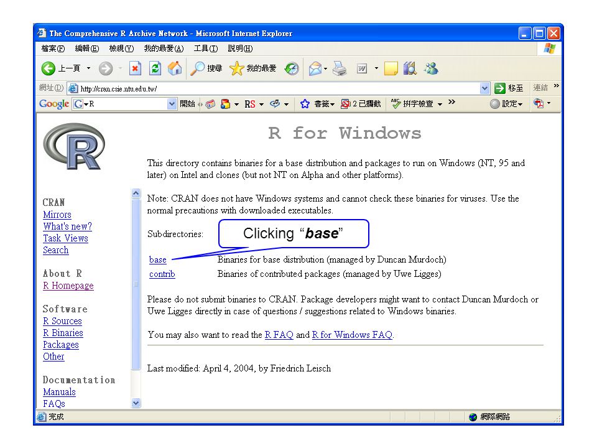597x448 pixels.
Task: Open the 說明(H) Help menu
Action: 240,49
